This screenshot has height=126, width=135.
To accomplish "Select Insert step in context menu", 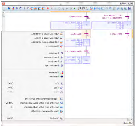I will (x=33, y=53).
